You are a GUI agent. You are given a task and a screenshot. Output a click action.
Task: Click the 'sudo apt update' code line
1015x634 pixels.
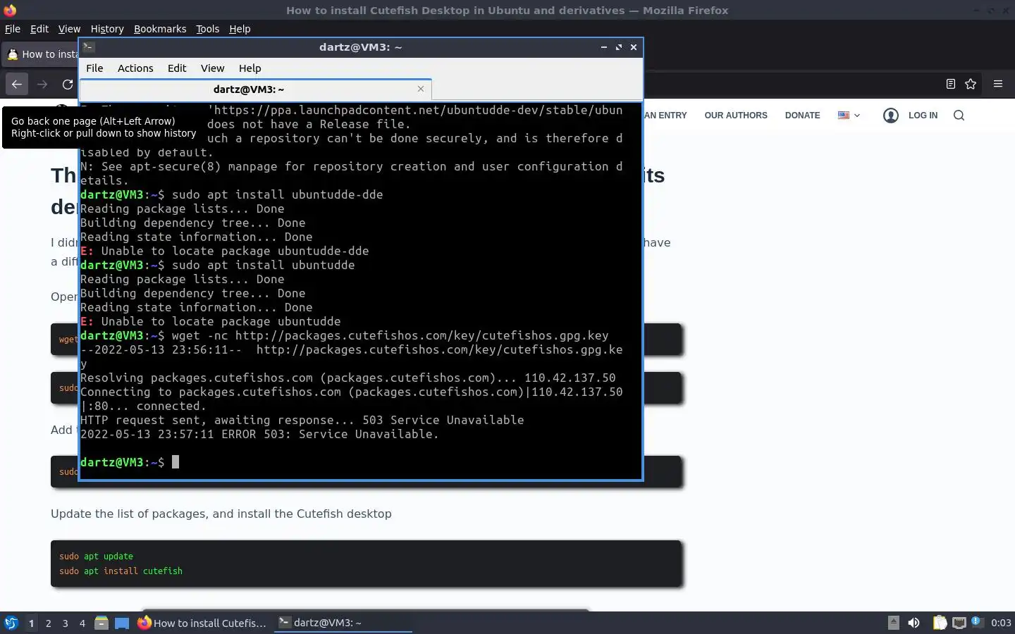pos(96,557)
